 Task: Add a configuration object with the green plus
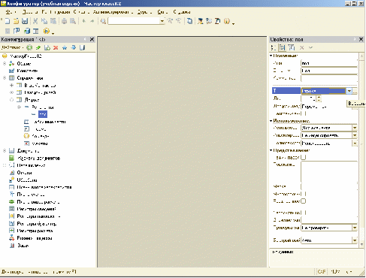coord(29,47)
